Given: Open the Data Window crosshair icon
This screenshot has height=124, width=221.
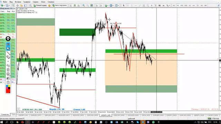Looking at the screenshot, I should [x=18, y=6].
